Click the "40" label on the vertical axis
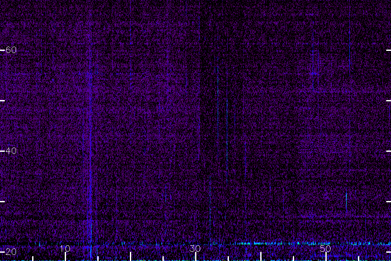Viewport: 391px width, 261px height. pos(11,151)
